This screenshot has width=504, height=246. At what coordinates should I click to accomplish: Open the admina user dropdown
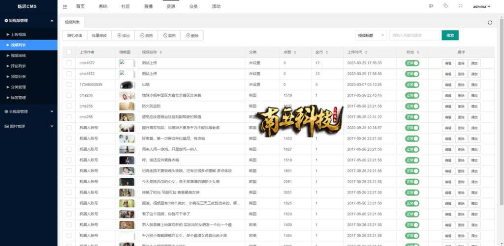click(x=481, y=7)
